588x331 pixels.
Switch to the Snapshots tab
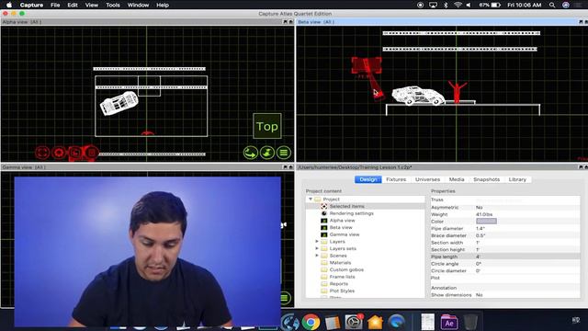[x=486, y=179]
